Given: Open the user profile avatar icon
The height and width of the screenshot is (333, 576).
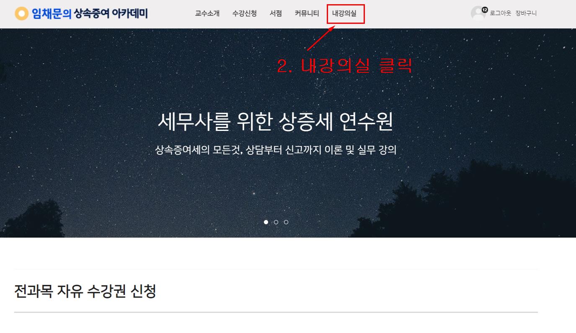Looking at the screenshot, I should [x=478, y=13].
